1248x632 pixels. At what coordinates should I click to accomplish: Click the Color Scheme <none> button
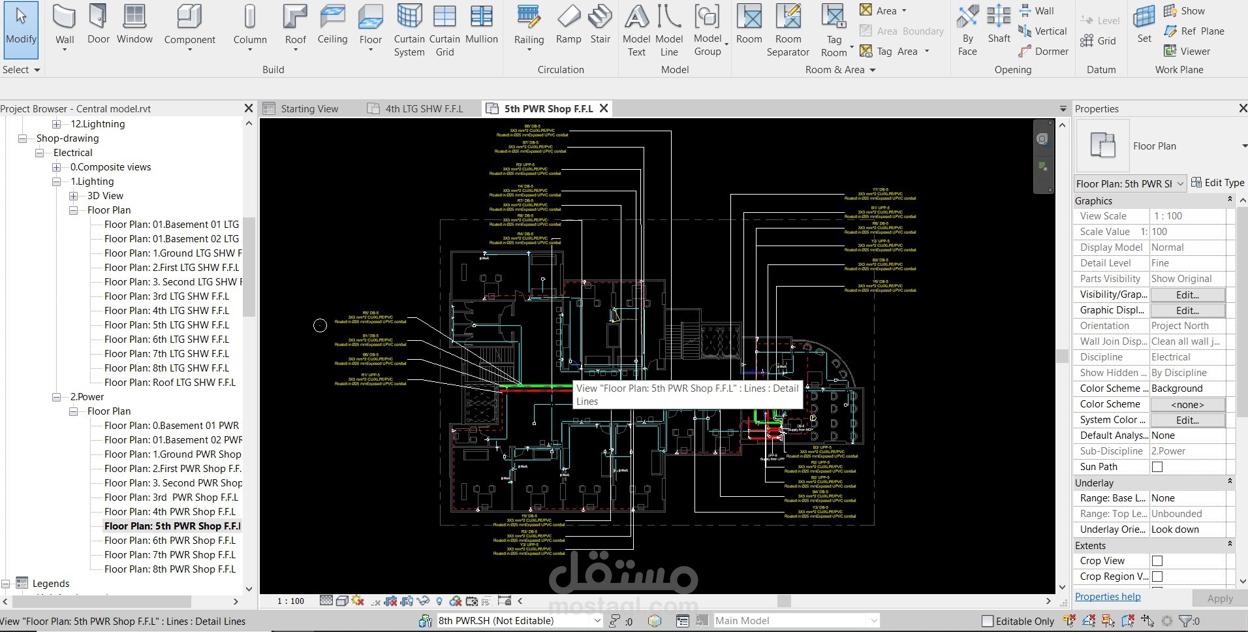(x=1187, y=405)
